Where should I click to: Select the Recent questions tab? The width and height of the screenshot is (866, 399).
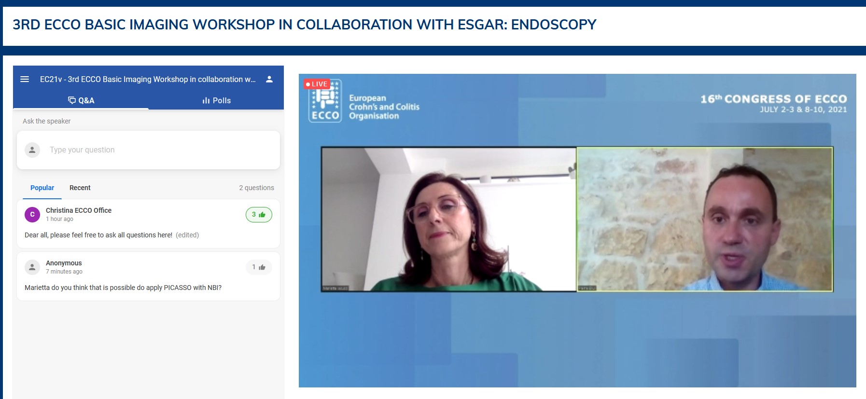point(80,188)
